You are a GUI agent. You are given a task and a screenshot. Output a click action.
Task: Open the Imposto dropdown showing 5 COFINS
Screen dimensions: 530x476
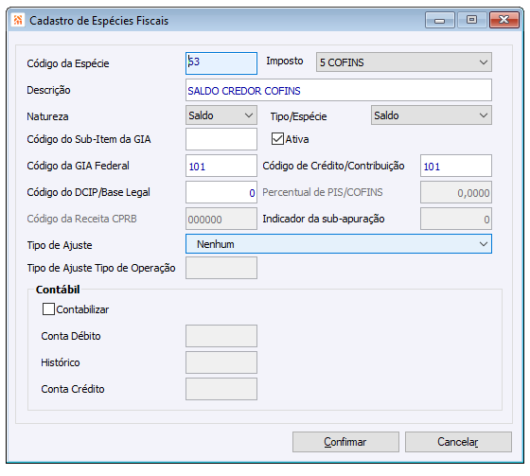[403, 62]
